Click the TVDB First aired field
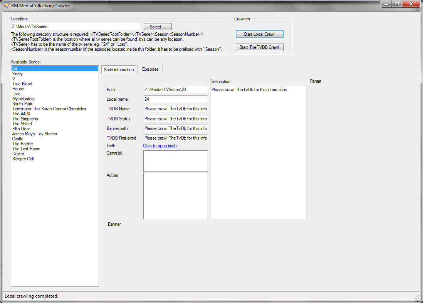This screenshot has height=303, width=423. (175, 138)
